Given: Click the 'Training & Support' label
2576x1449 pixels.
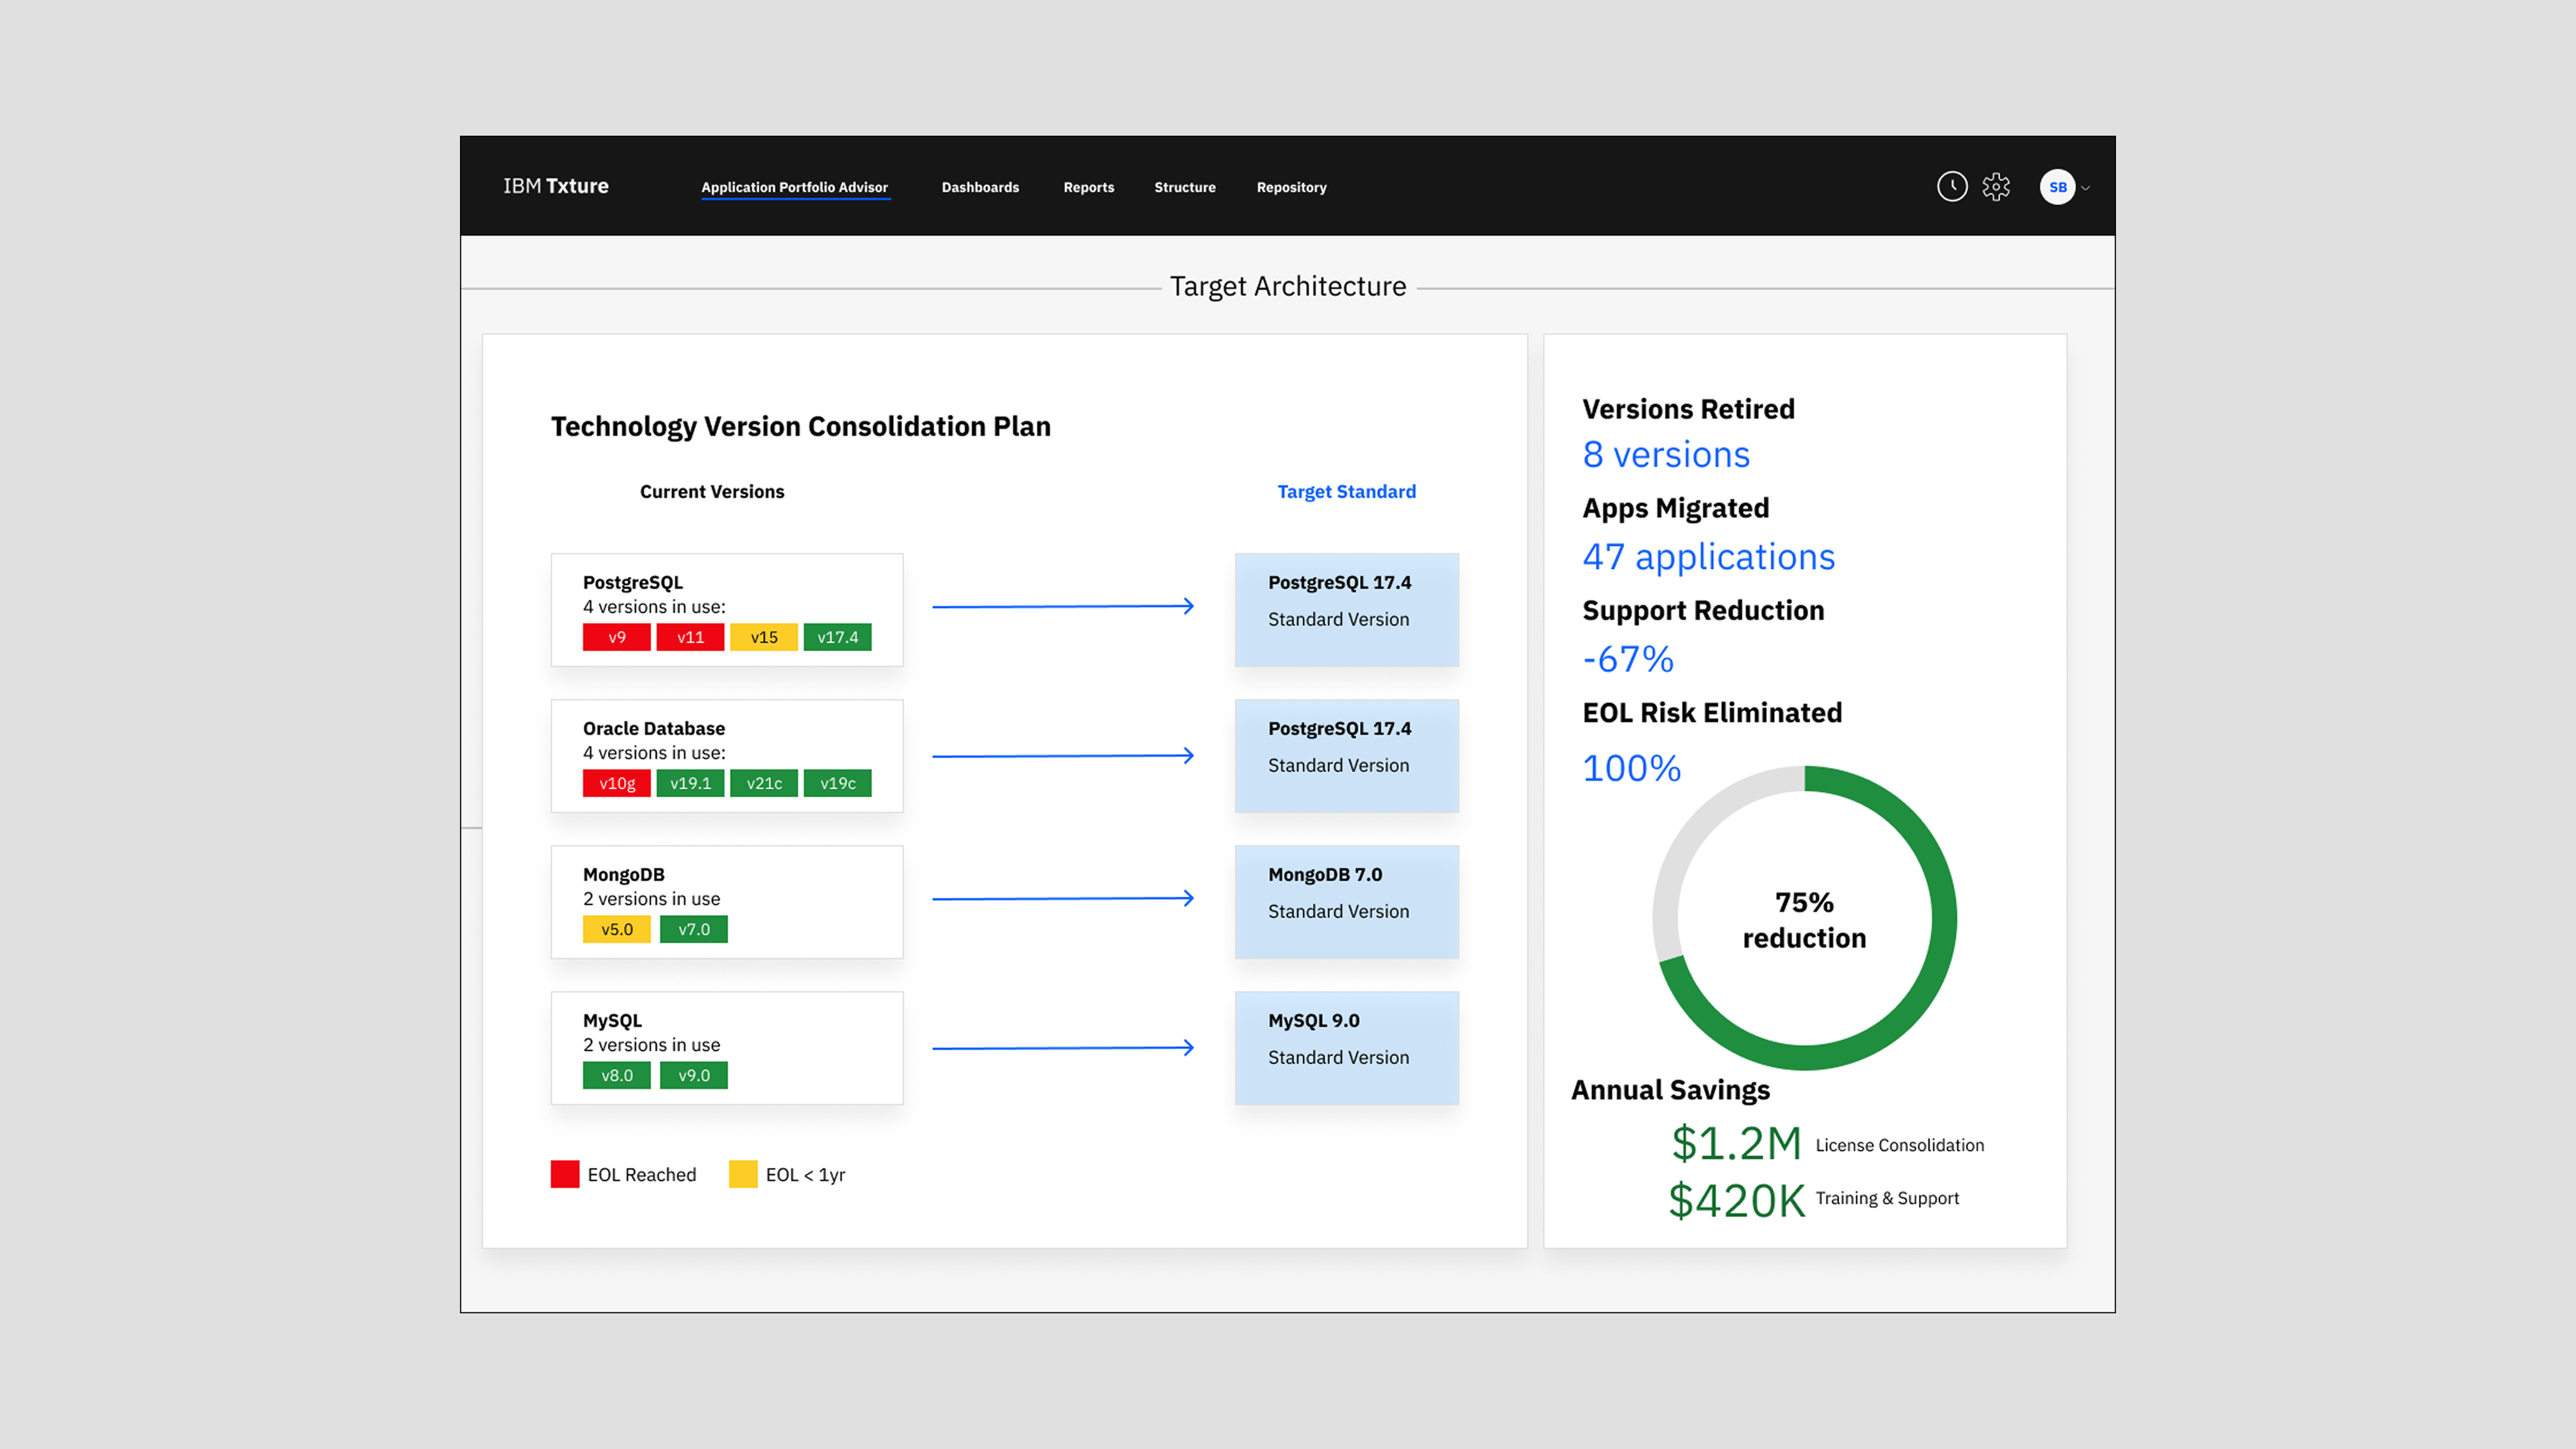Looking at the screenshot, I should pyautogui.click(x=1887, y=1198).
